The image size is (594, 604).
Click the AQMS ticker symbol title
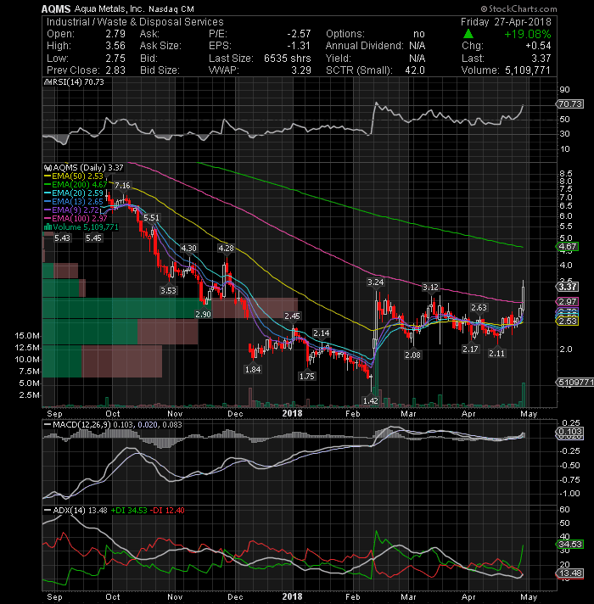point(56,8)
